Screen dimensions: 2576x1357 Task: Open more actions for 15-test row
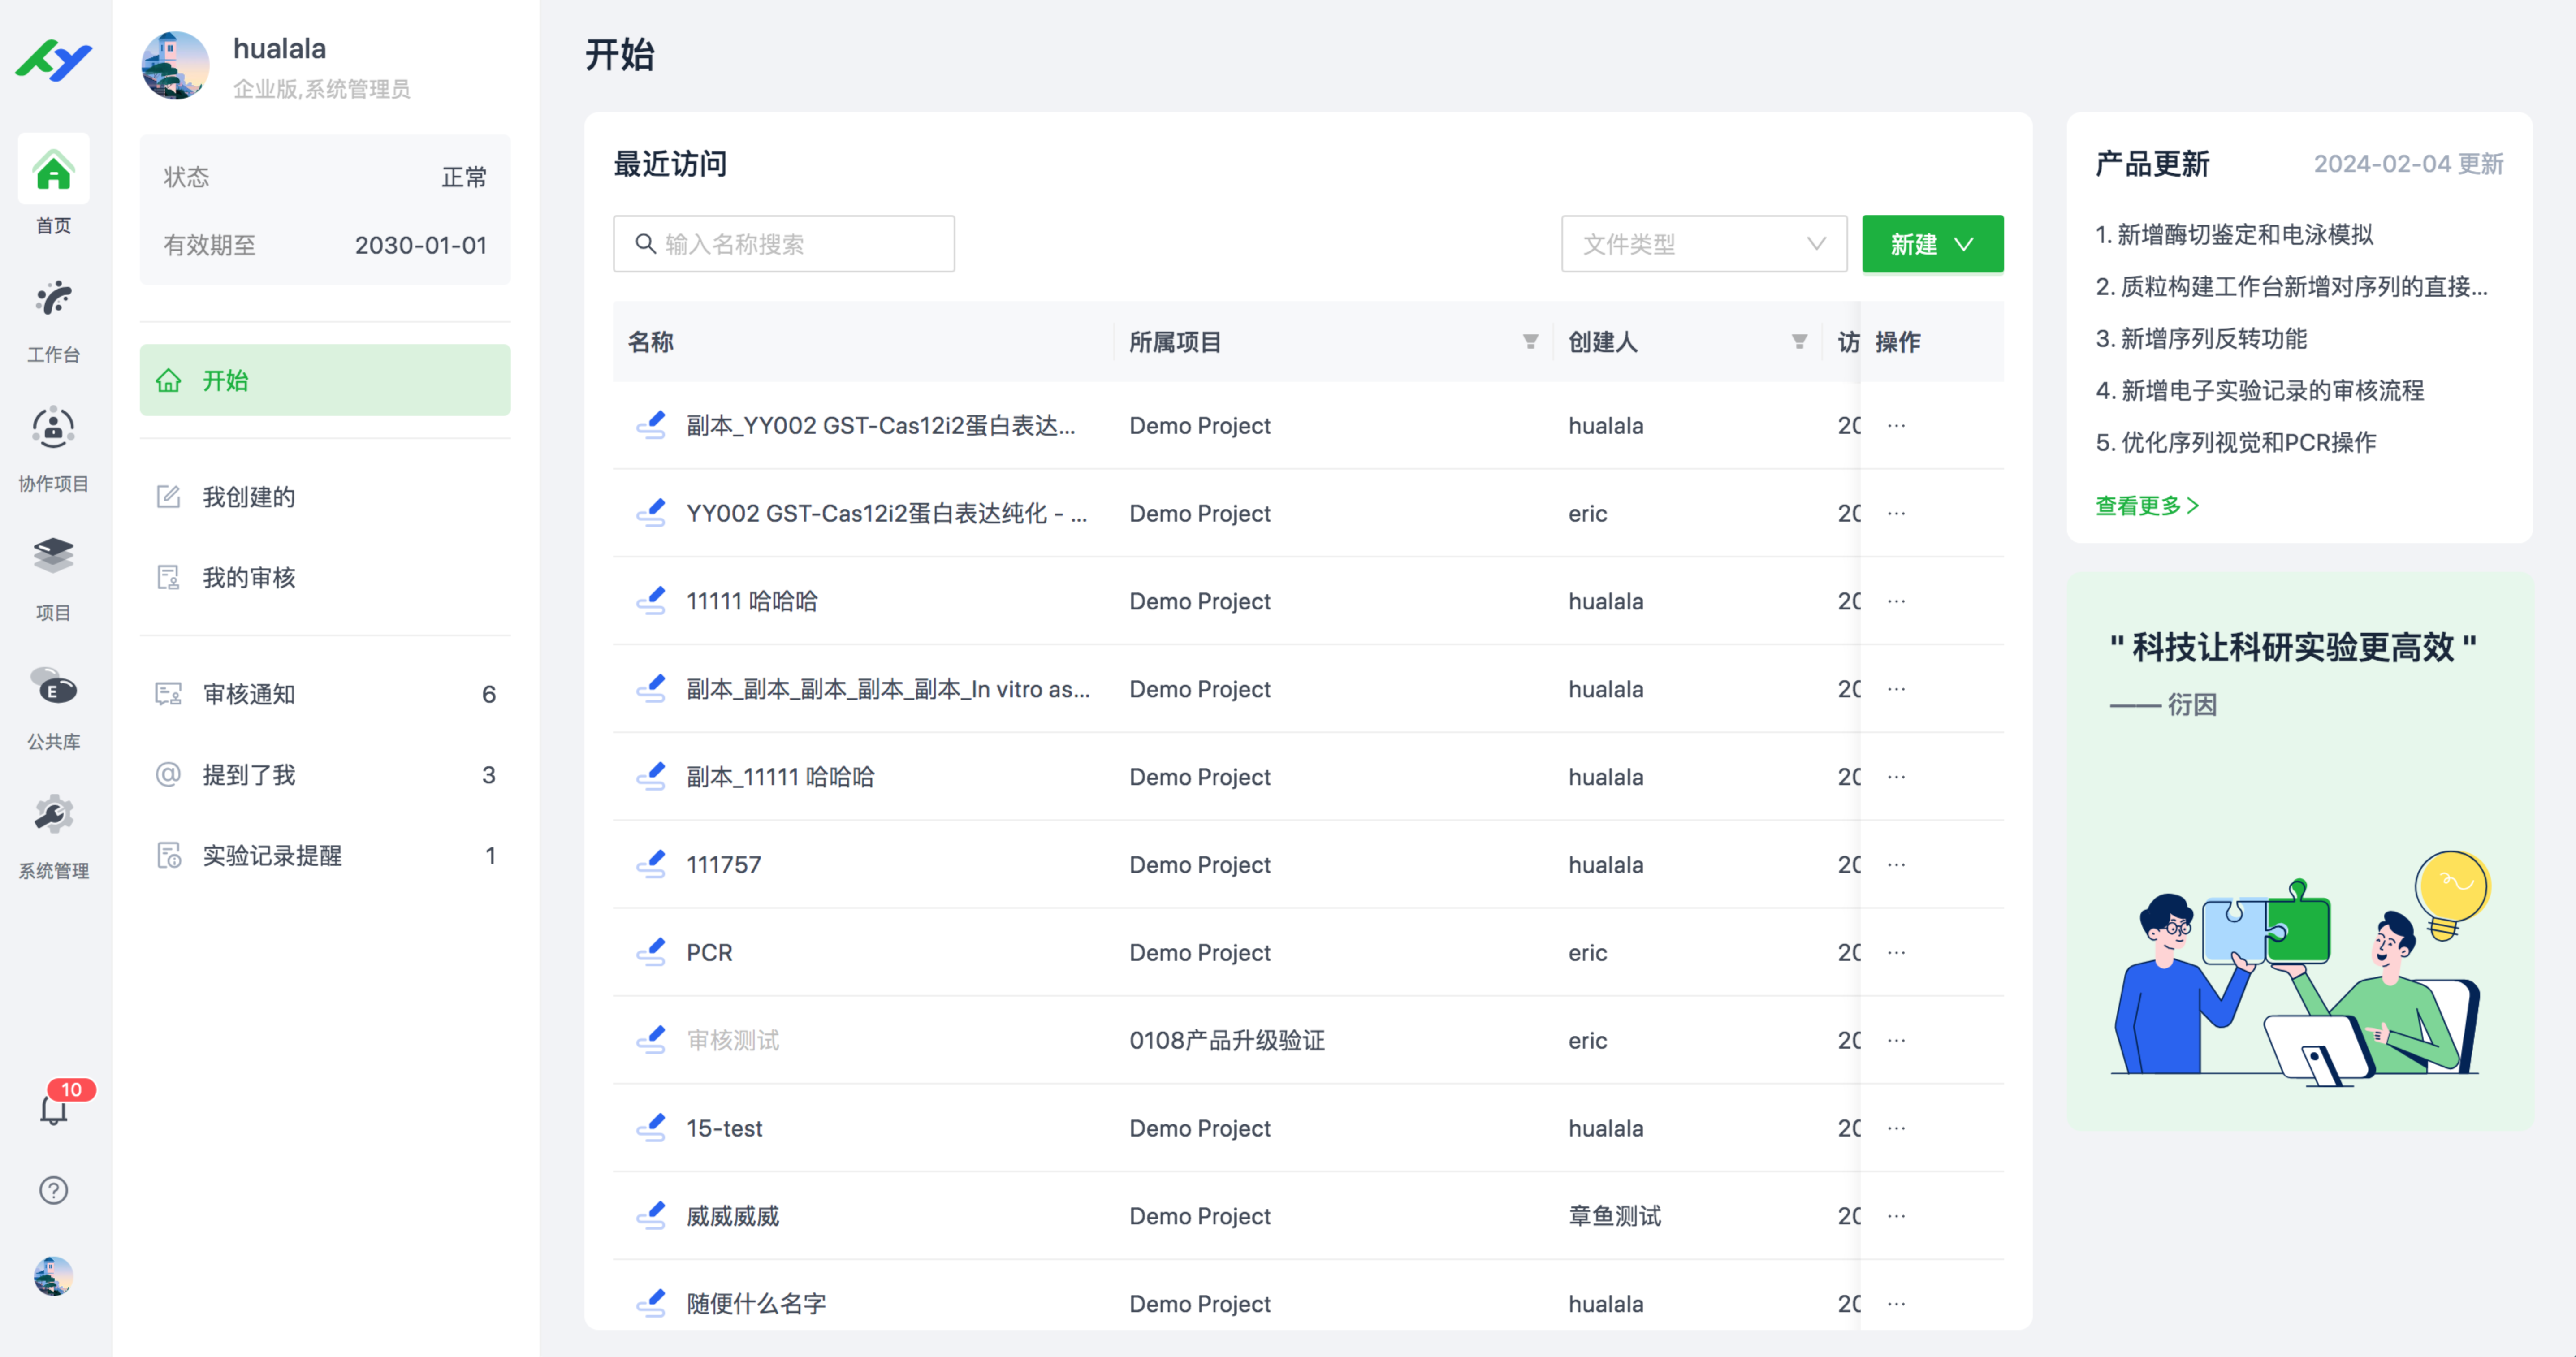pyautogui.click(x=1896, y=1128)
